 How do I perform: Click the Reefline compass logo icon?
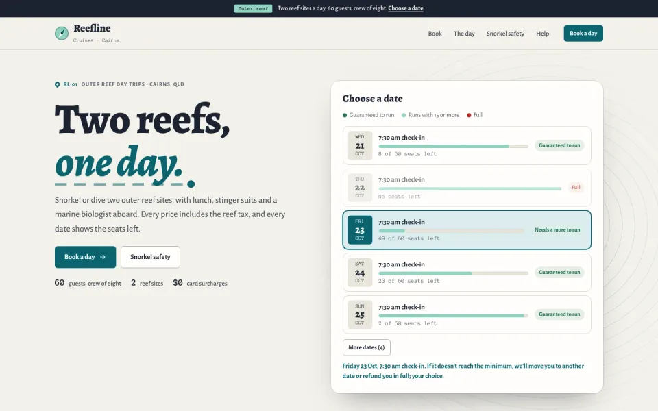62,33
